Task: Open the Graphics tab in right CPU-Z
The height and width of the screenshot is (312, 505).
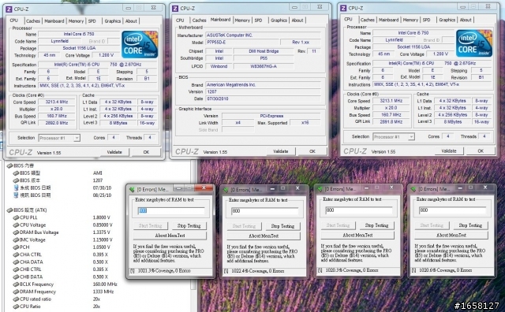Action: click(447, 20)
